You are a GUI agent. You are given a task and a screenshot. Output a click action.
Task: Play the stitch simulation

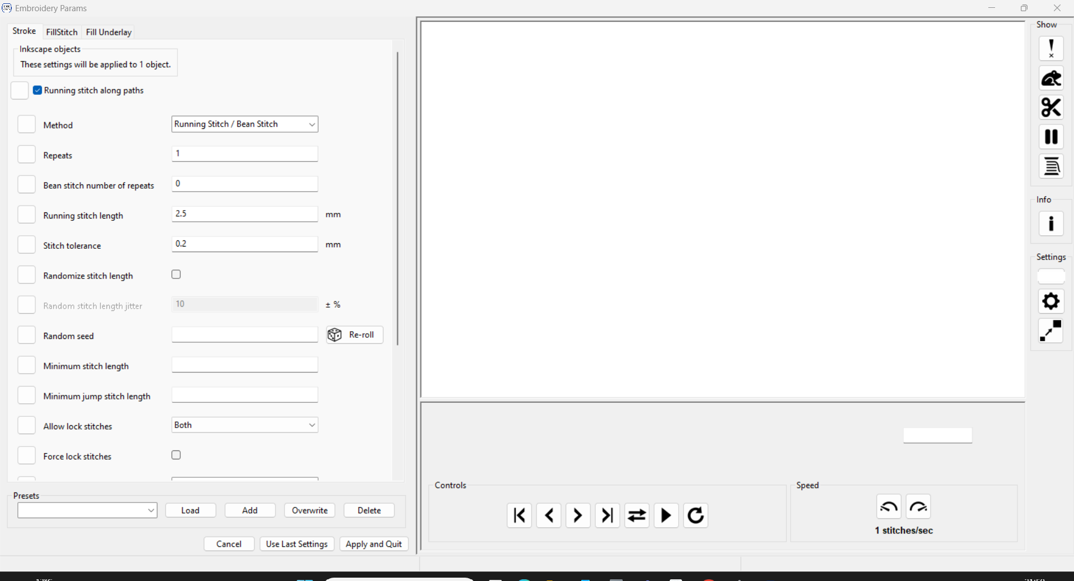[666, 515]
